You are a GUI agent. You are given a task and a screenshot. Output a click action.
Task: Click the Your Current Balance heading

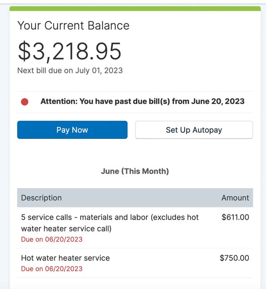(x=73, y=25)
